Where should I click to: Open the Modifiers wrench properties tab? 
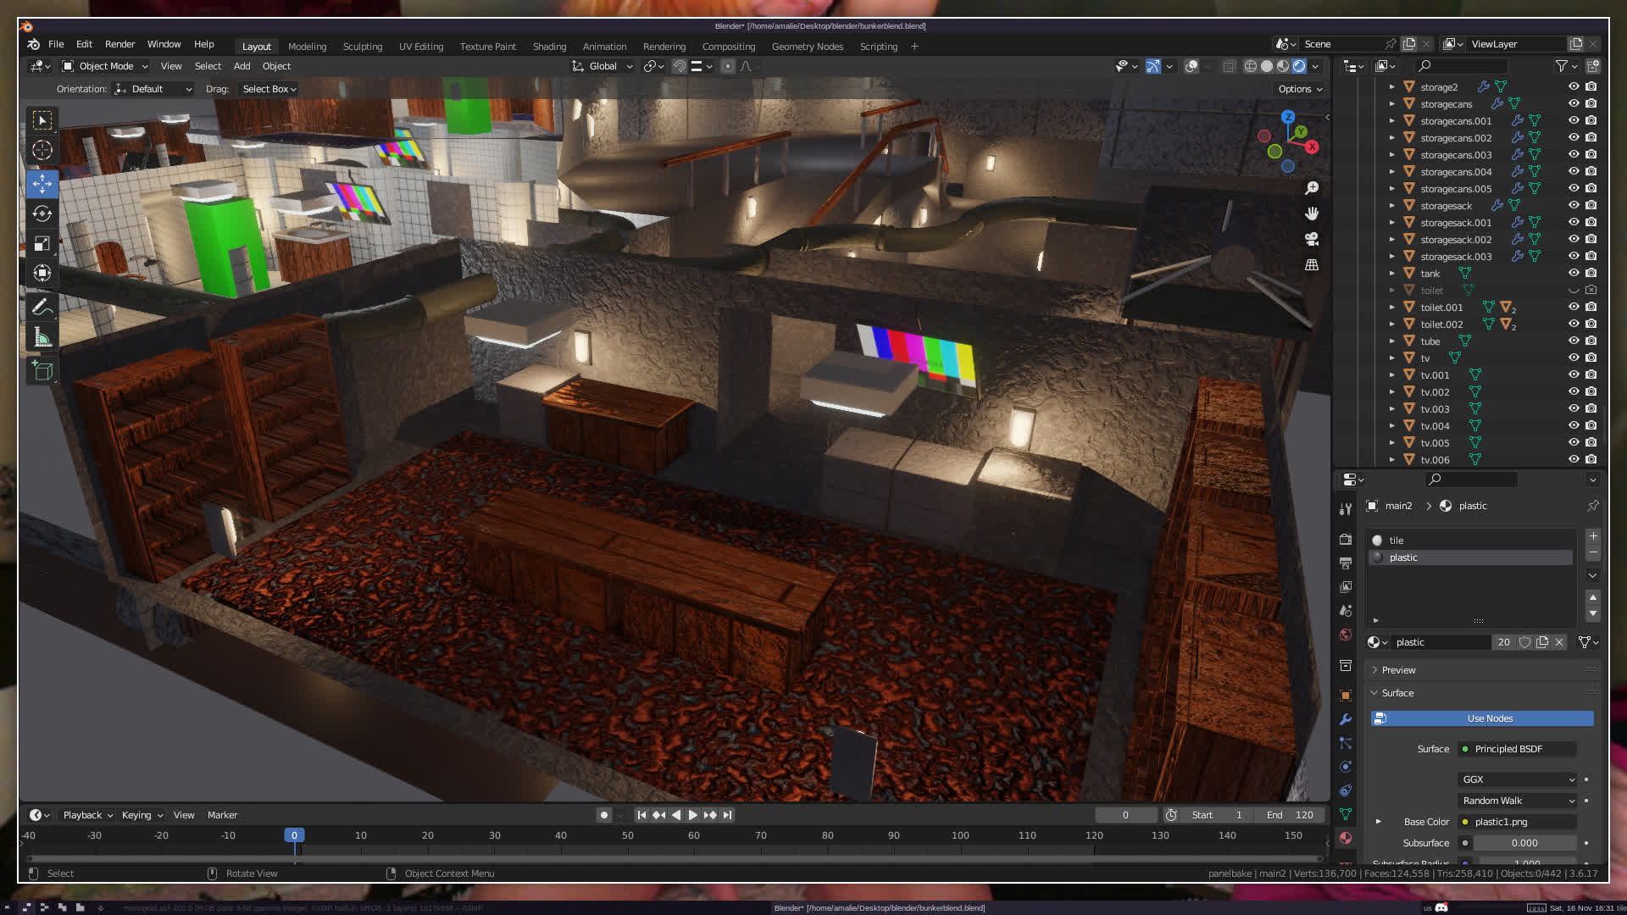pos(1346,719)
